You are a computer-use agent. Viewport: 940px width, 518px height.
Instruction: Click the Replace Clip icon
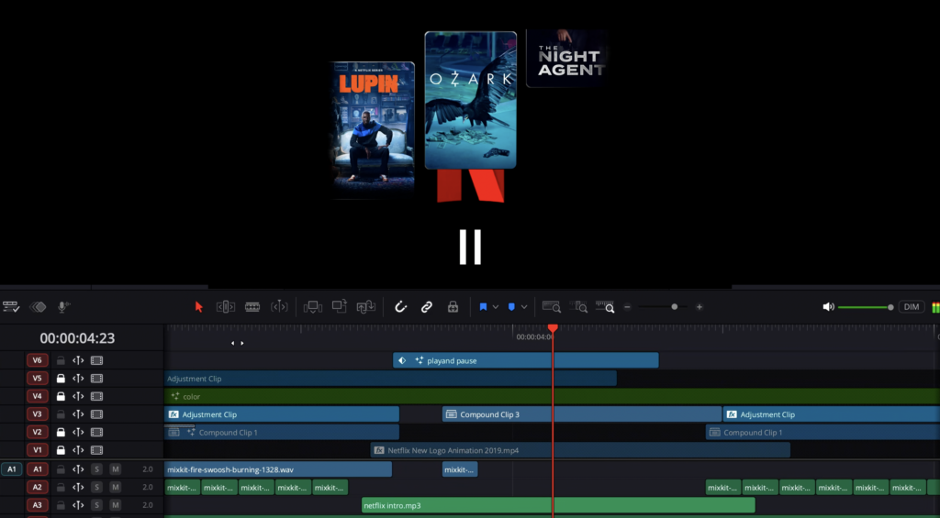point(365,307)
